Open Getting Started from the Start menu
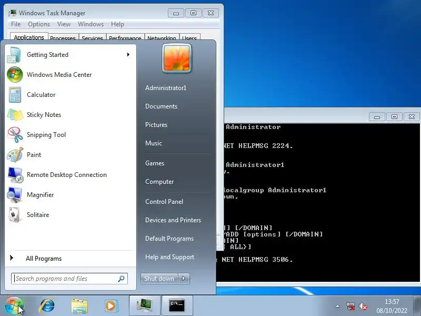The width and height of the screenshot is (421, 316). click(x=69, y=55)
